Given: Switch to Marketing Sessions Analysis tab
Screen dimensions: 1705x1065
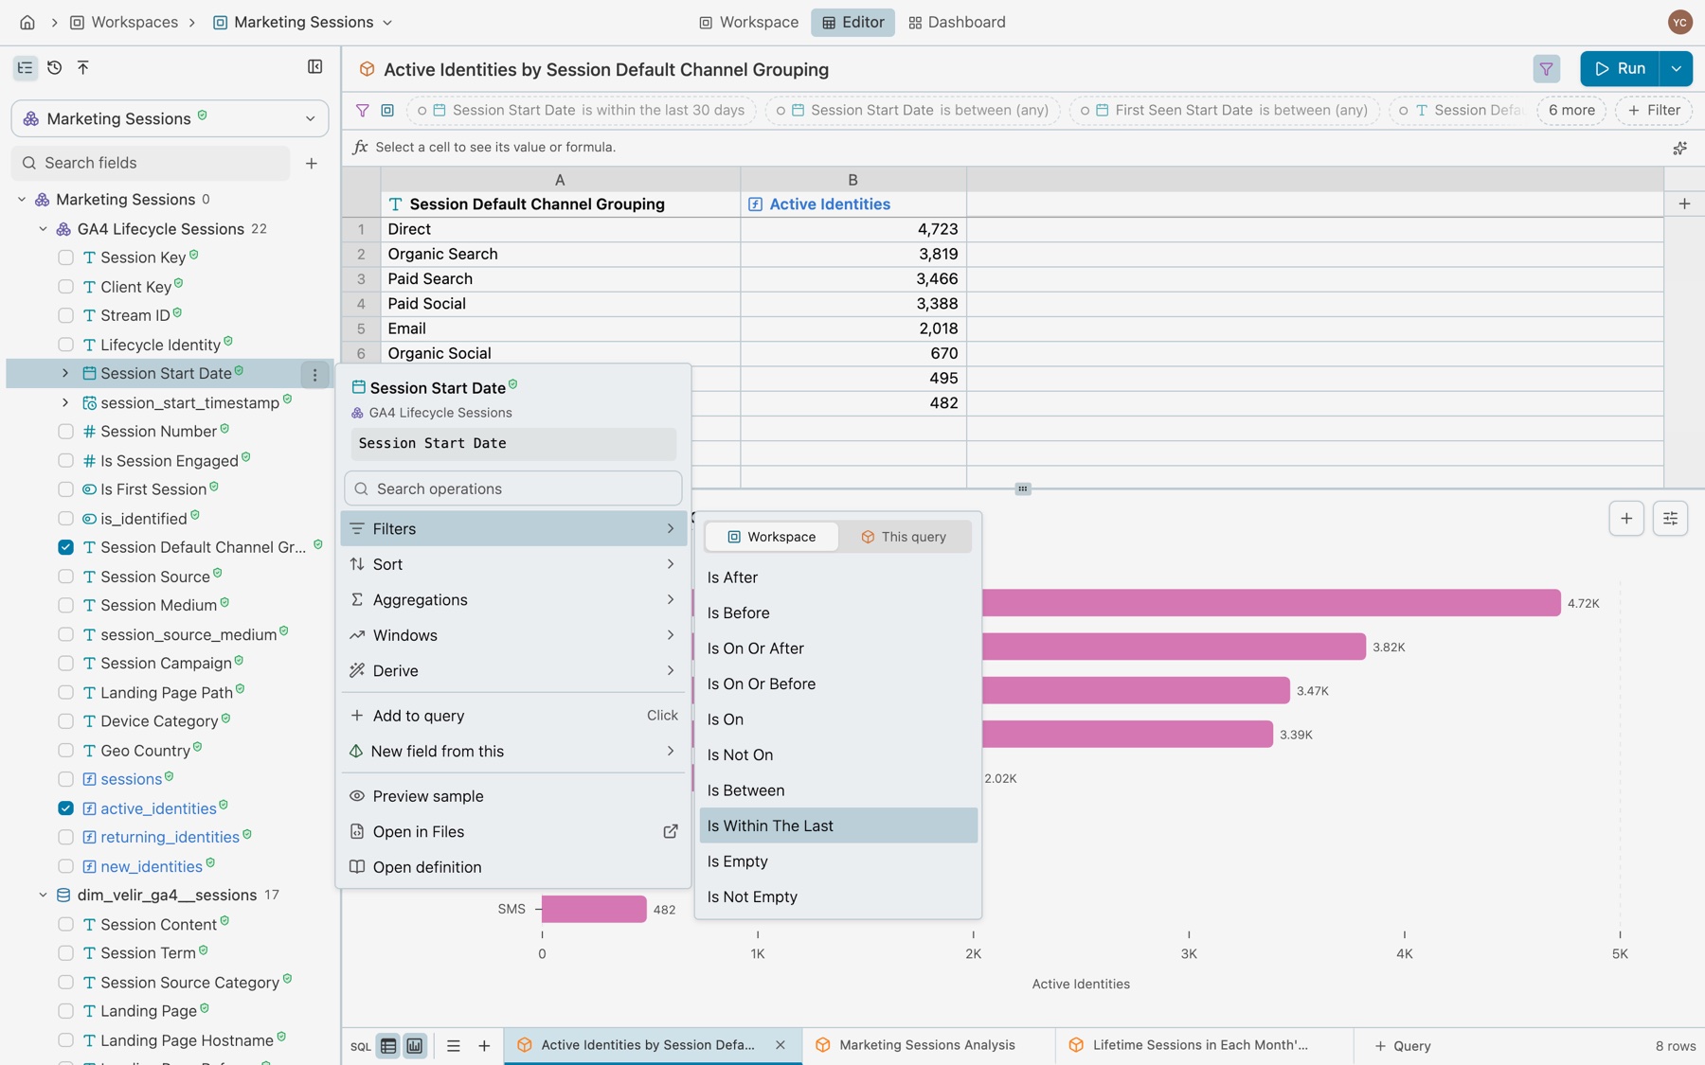Looking at the screenshot, I should coord(927,1045).
